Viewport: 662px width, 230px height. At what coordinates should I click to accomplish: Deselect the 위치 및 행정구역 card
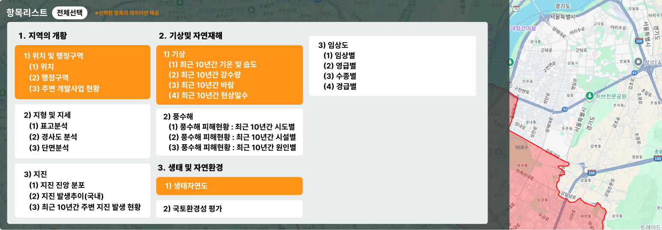tap(82, 72)
